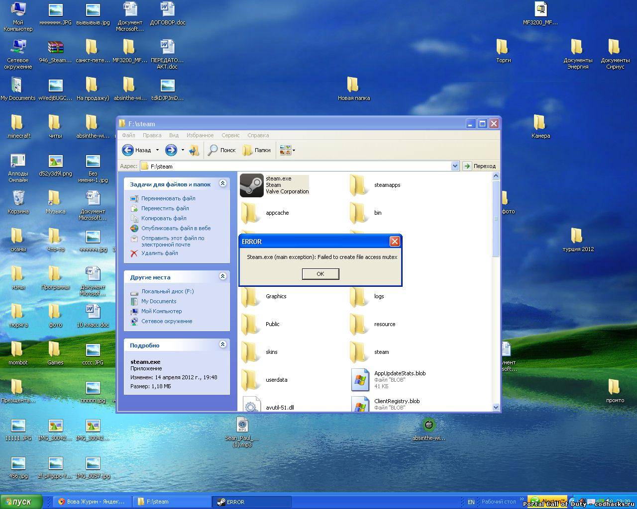
Task: Click the forward navigation arrow
Action: coord(171,150)
